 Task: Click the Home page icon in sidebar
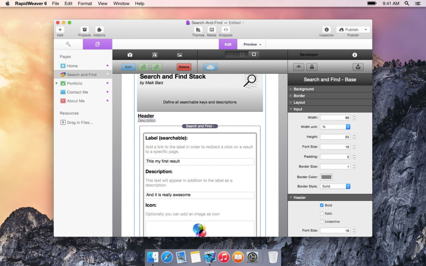tap(63, 66)
